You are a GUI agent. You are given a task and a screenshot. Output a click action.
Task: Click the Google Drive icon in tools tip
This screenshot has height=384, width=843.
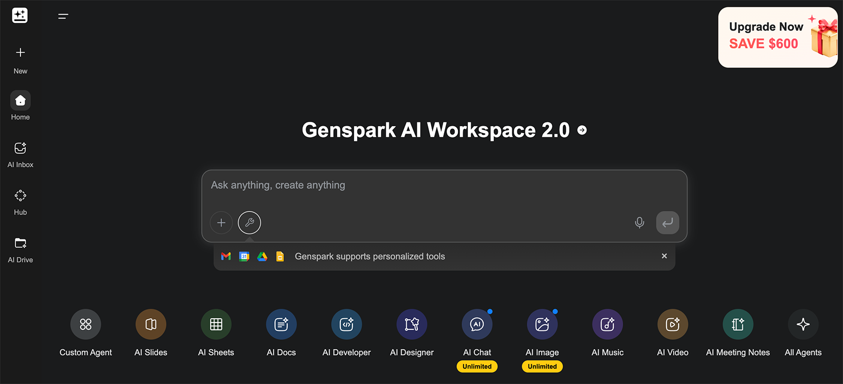(x=262, y=257)
